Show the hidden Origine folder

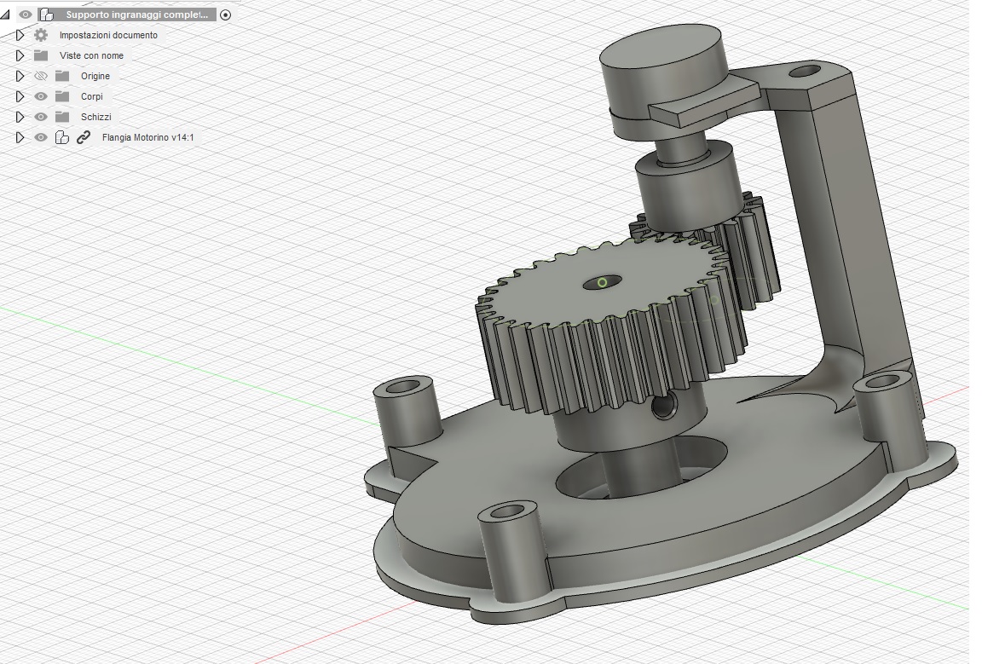click(x=41, y=76)
